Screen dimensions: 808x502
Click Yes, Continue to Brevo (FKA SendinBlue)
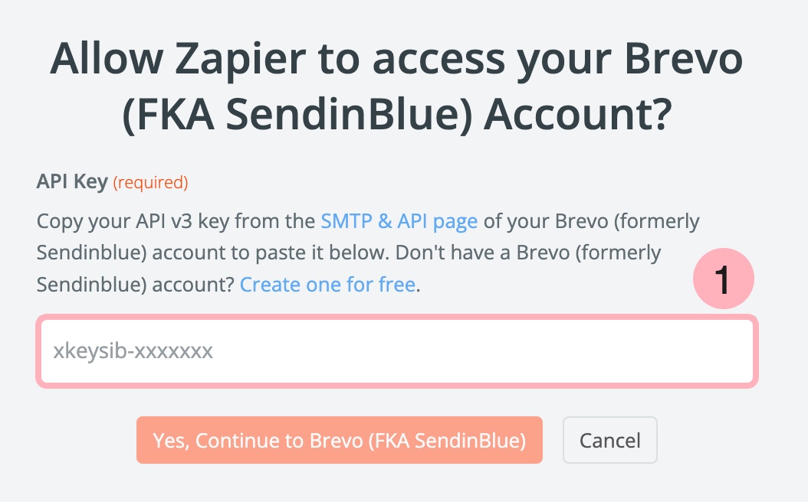point(339,440)
